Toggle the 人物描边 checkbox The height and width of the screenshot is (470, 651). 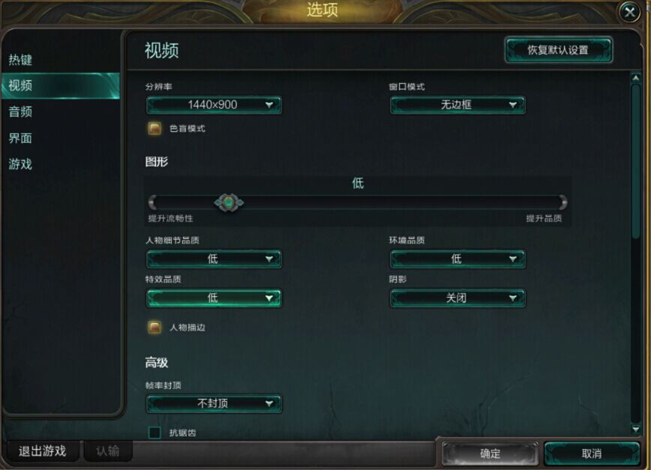(x=154, y=328)
